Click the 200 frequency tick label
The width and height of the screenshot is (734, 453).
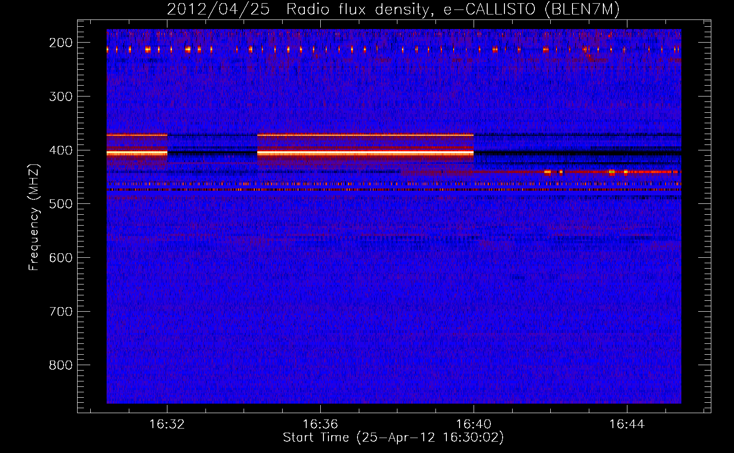tap(61, 43)
